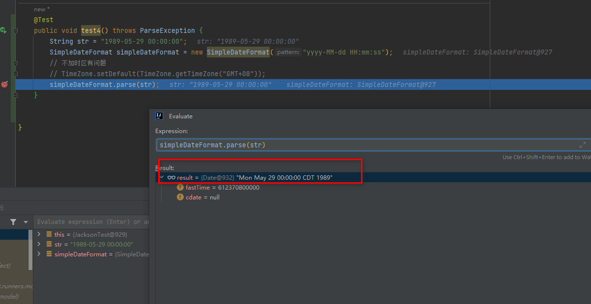Click the expand icon in the Expression field
Image resolution: width=591 pixels, height=304 pixels.
(582, 145)
